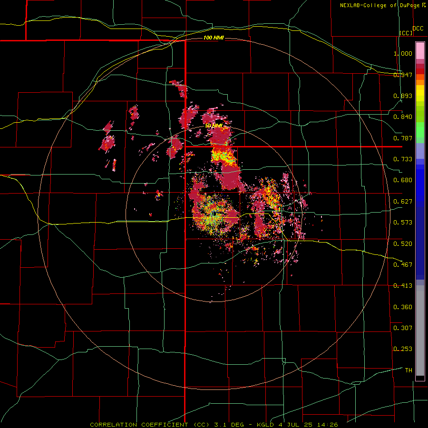428x428 pixels.
Task: Pick the gray segment of the color bar
Action: (x=420, y=331)
